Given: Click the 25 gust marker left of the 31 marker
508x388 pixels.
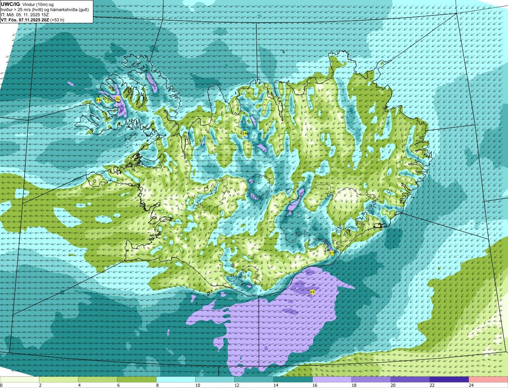Looking at the screenshot, I should (98, 100).
